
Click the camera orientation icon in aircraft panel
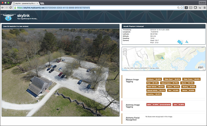click(x=180, y=42)
